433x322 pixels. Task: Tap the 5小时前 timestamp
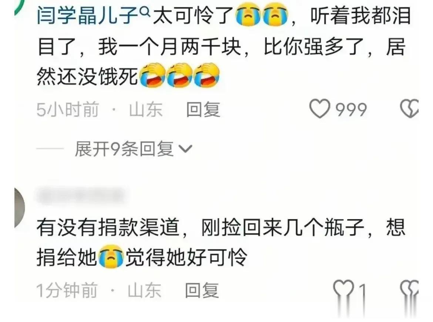click(x=68, y=109)
